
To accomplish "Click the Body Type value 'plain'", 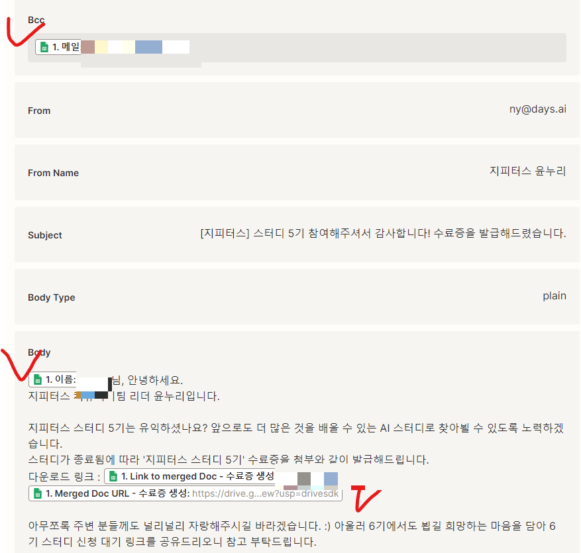I will pos(555,295).
